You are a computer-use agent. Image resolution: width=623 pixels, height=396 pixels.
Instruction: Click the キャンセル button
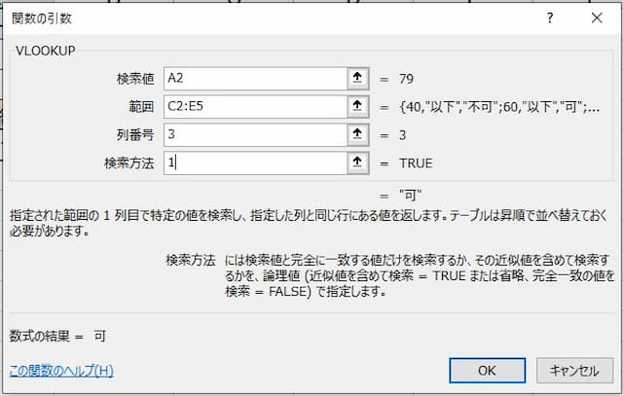[x=574, y=371]
